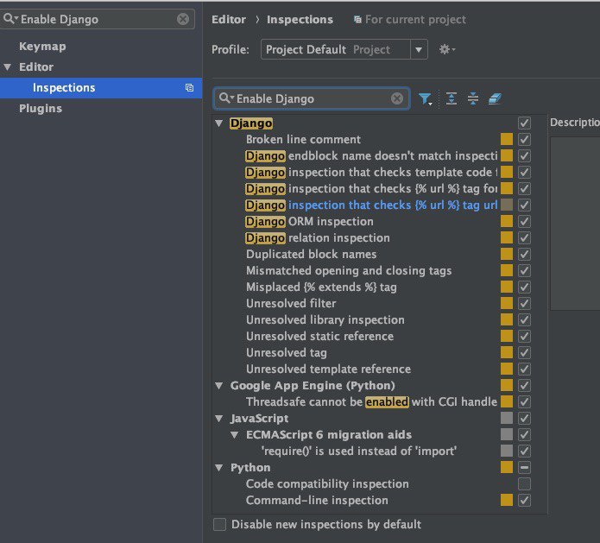This screenshot has width=600, height=543.
Task: Open the filter inspections funnel menu
Action: [425, 98]
